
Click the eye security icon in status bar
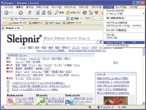click(x=90, y=107)
